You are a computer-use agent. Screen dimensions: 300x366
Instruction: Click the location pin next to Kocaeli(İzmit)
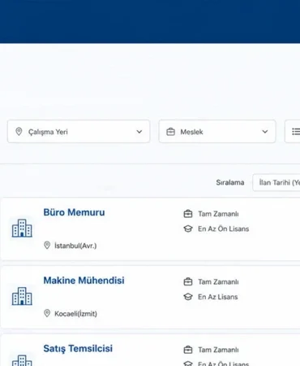point(47,313)
